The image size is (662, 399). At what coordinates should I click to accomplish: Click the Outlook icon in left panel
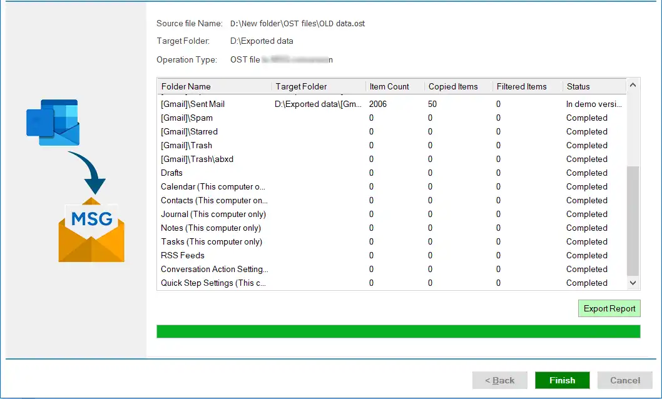[53, 123]
